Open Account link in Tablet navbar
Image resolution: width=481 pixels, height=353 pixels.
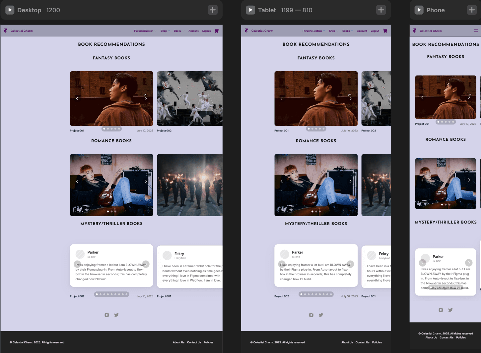pyautogui.click(x=362, y=31)
